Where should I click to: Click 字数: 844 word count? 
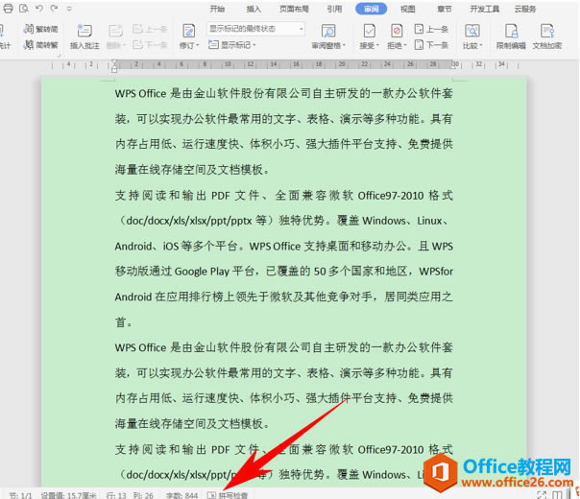[x=181, y=495]
